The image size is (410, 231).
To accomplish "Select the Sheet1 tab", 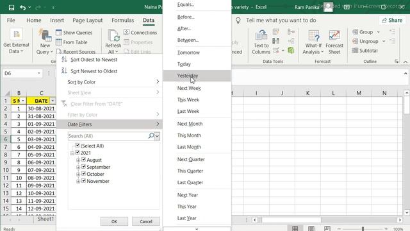I will pos(45,219).
